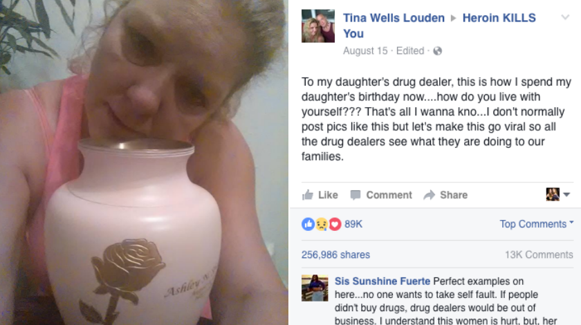This screenshot has height=325, width=581.
Task: Expand the Top Comments sort dropdown
Action: [x=536, y=224]
